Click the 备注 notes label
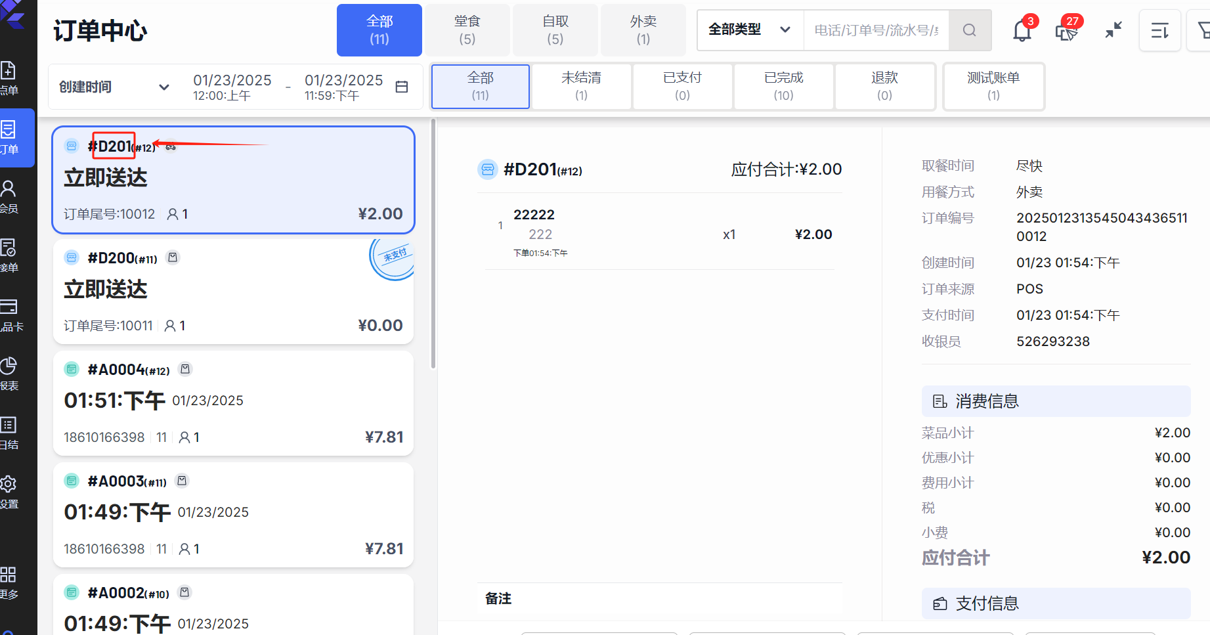The image size is (1210, 635). coord(498,599)
